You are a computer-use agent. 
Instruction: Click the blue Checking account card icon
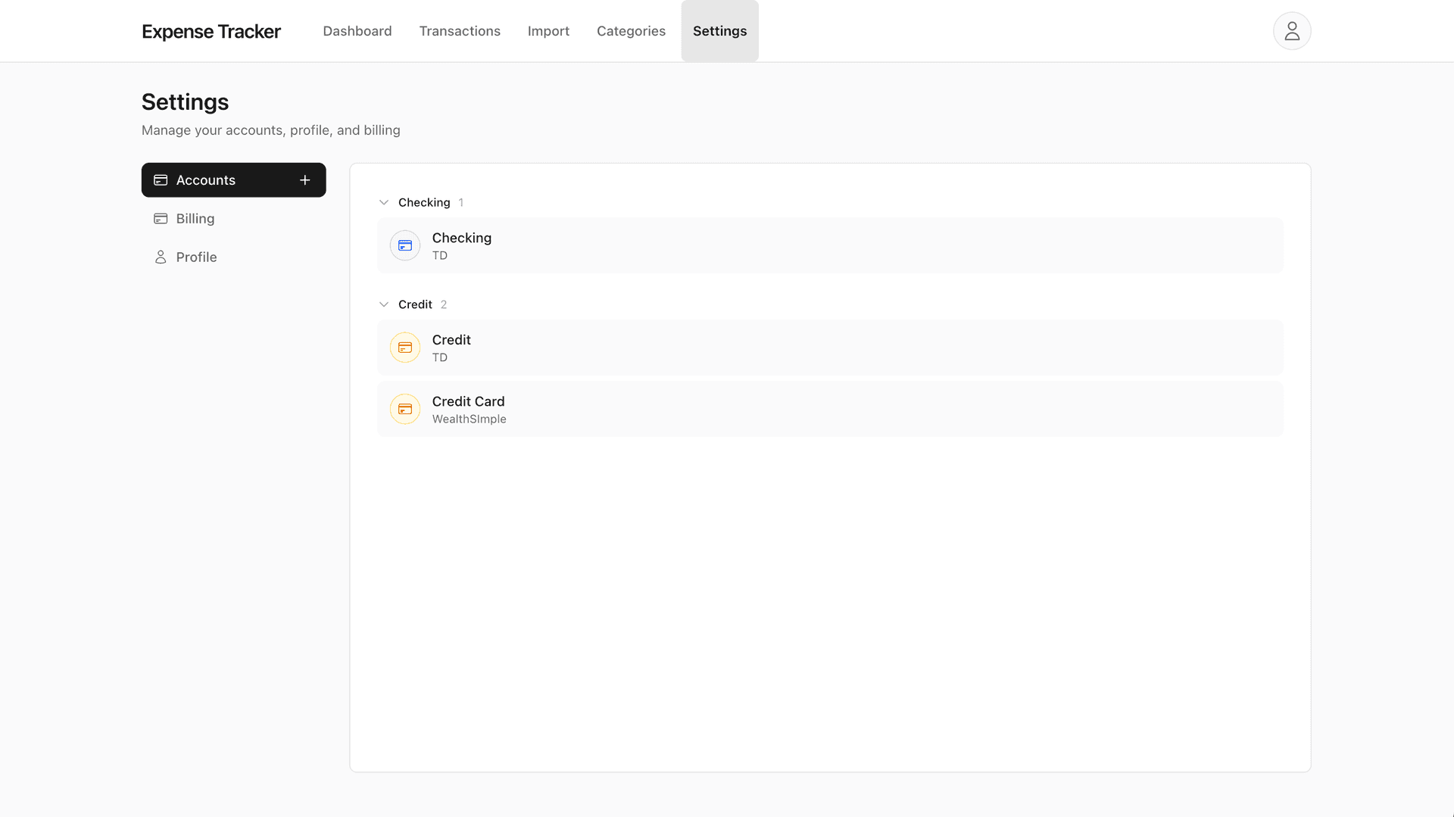click(x=404, y=245)
